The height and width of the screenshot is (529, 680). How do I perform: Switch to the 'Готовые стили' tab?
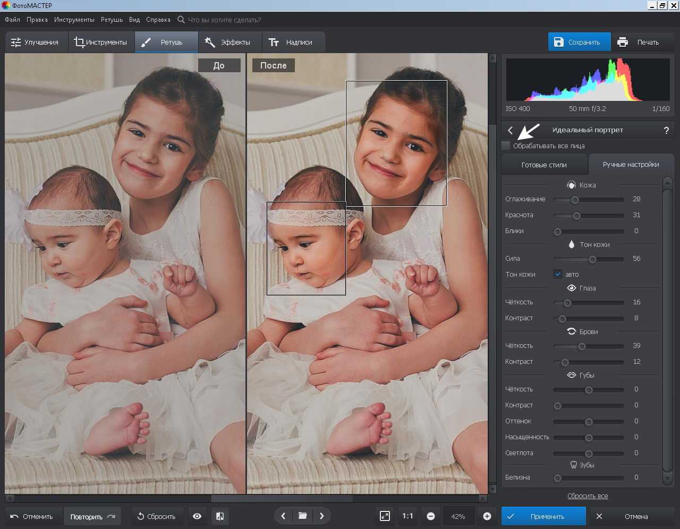pos(544,165)
